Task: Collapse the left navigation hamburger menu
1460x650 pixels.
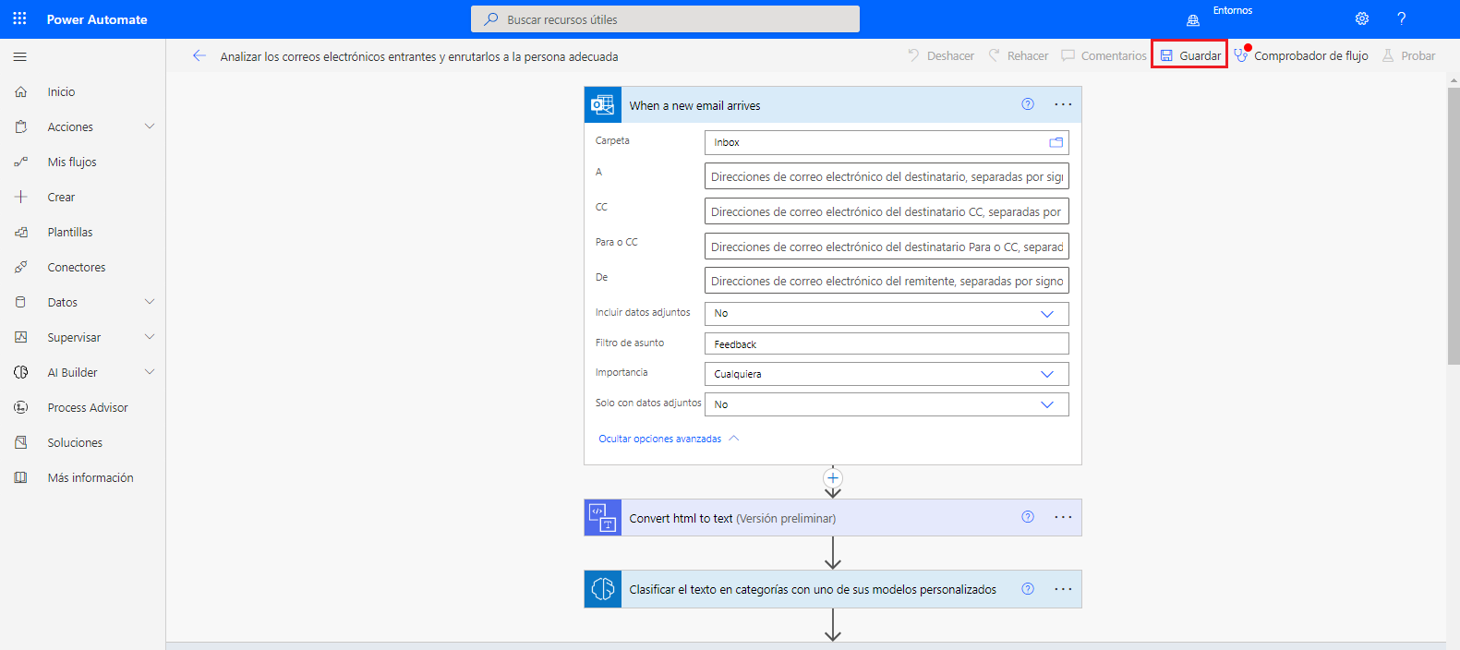Action: tap(19, 57)
